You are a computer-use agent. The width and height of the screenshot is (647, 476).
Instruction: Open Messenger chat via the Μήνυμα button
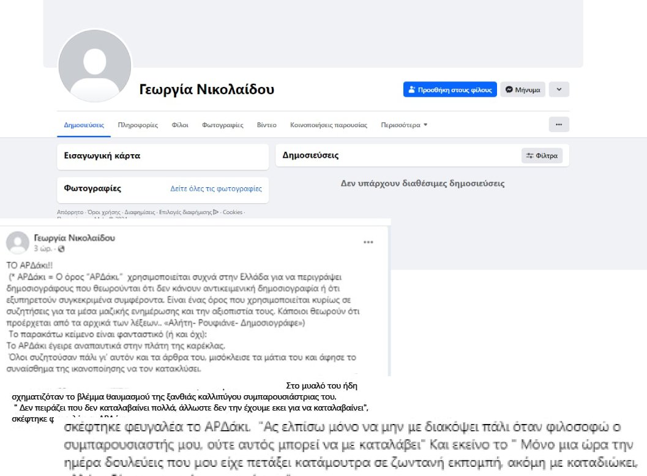(x=523, y=89)
